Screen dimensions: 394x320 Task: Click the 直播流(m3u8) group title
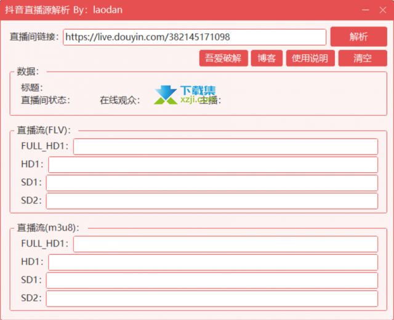[x=48, y=228]
